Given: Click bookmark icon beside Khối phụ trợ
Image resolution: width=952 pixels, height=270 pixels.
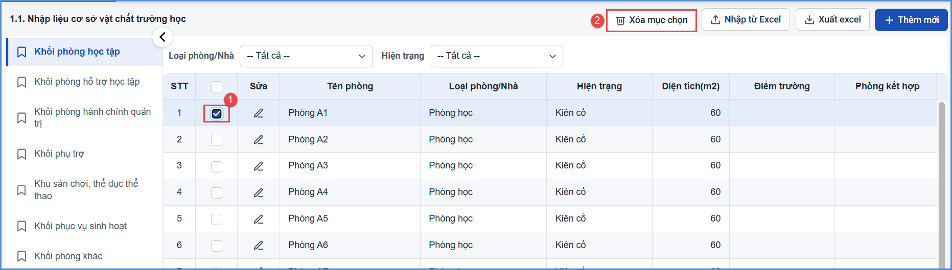Looking at the screenshot, I should pos(21,154).
